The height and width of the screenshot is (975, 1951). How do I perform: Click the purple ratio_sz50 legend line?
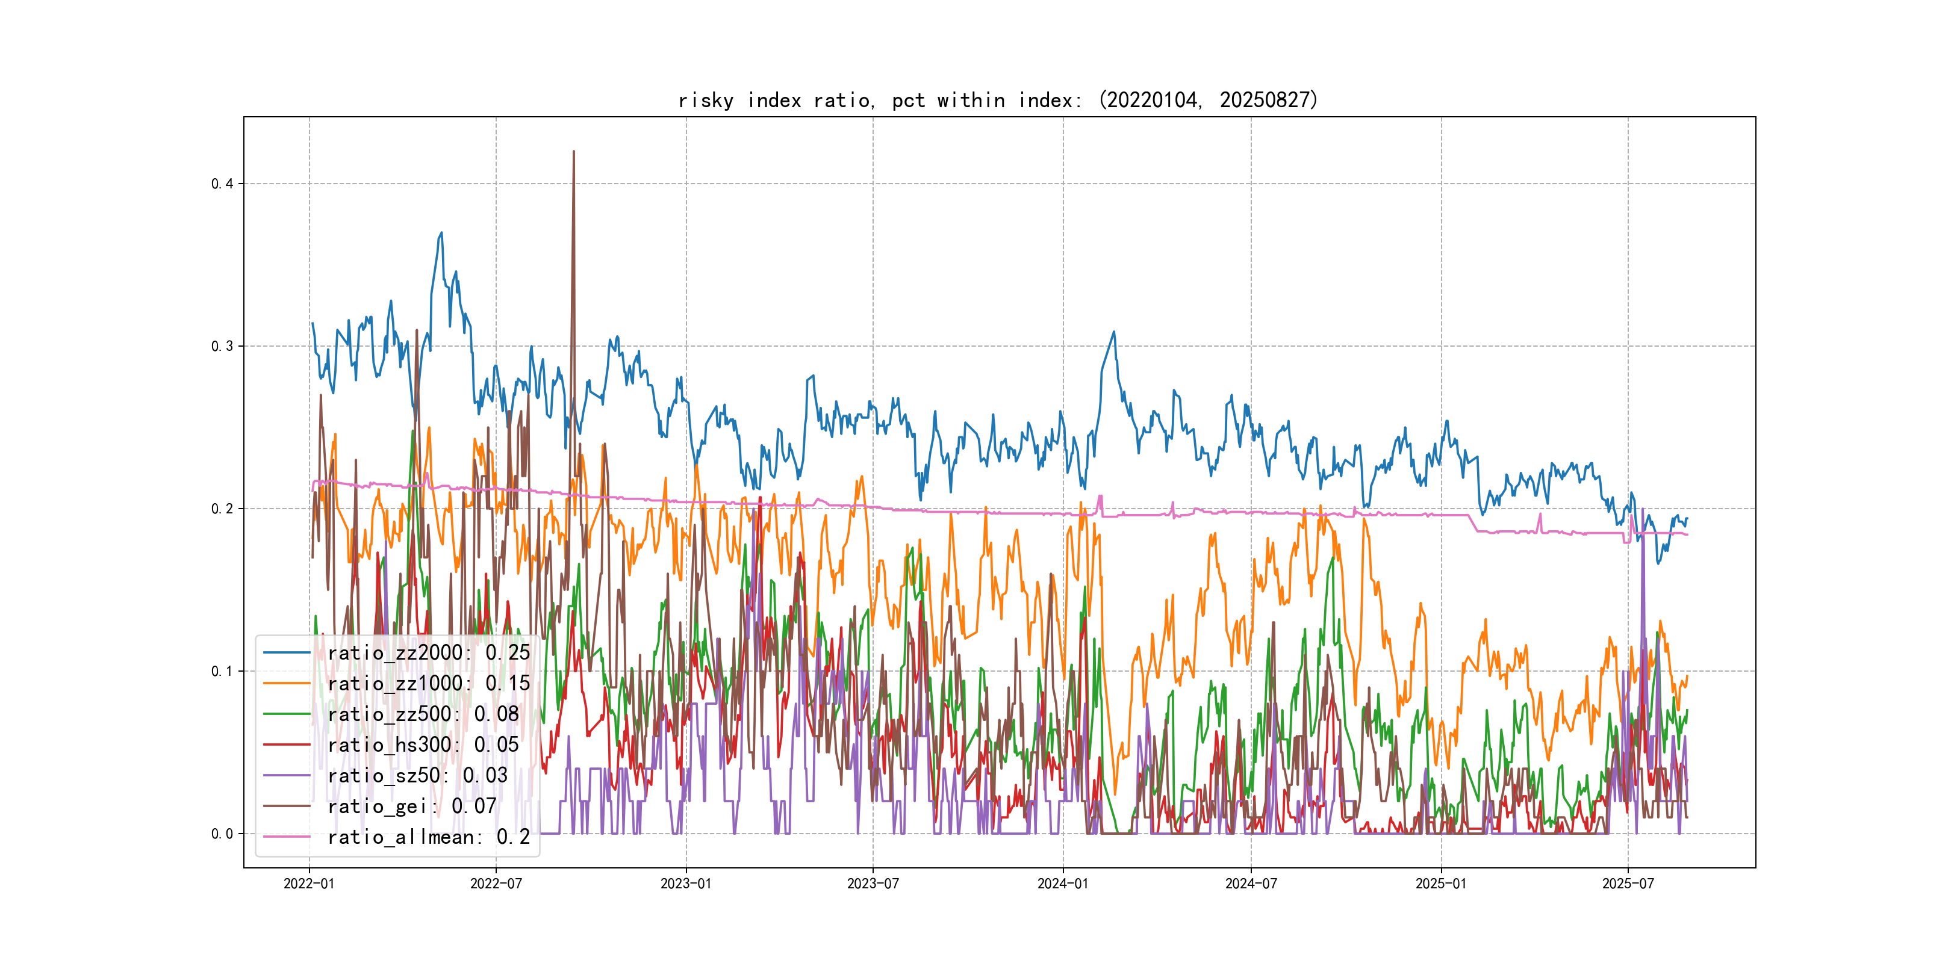click(286, 775)
